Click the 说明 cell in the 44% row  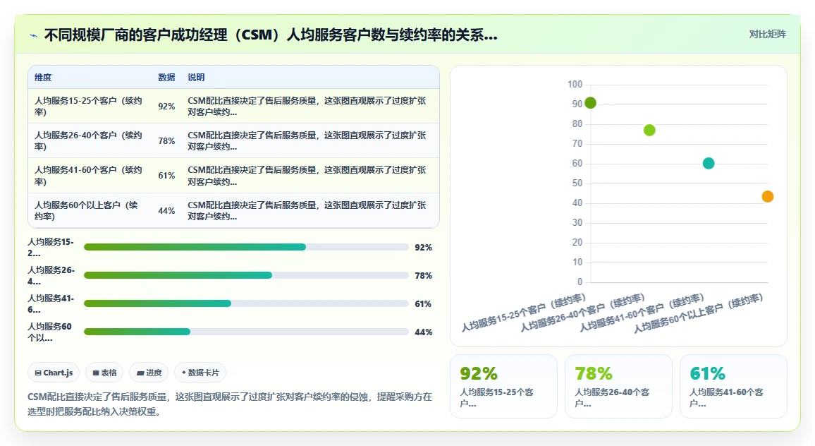307,211
